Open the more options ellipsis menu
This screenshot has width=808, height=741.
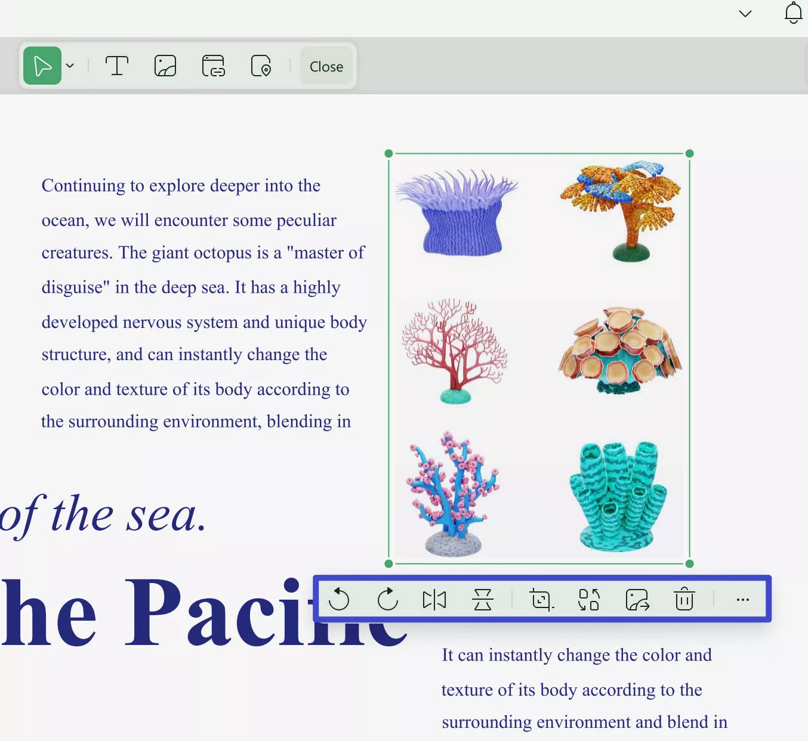tap(742, 600)
